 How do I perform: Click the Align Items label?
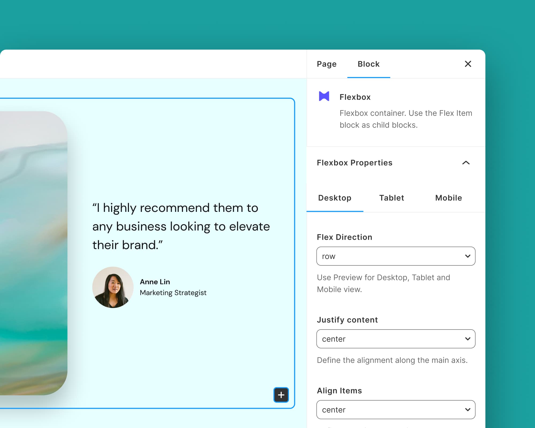[339, 391]
